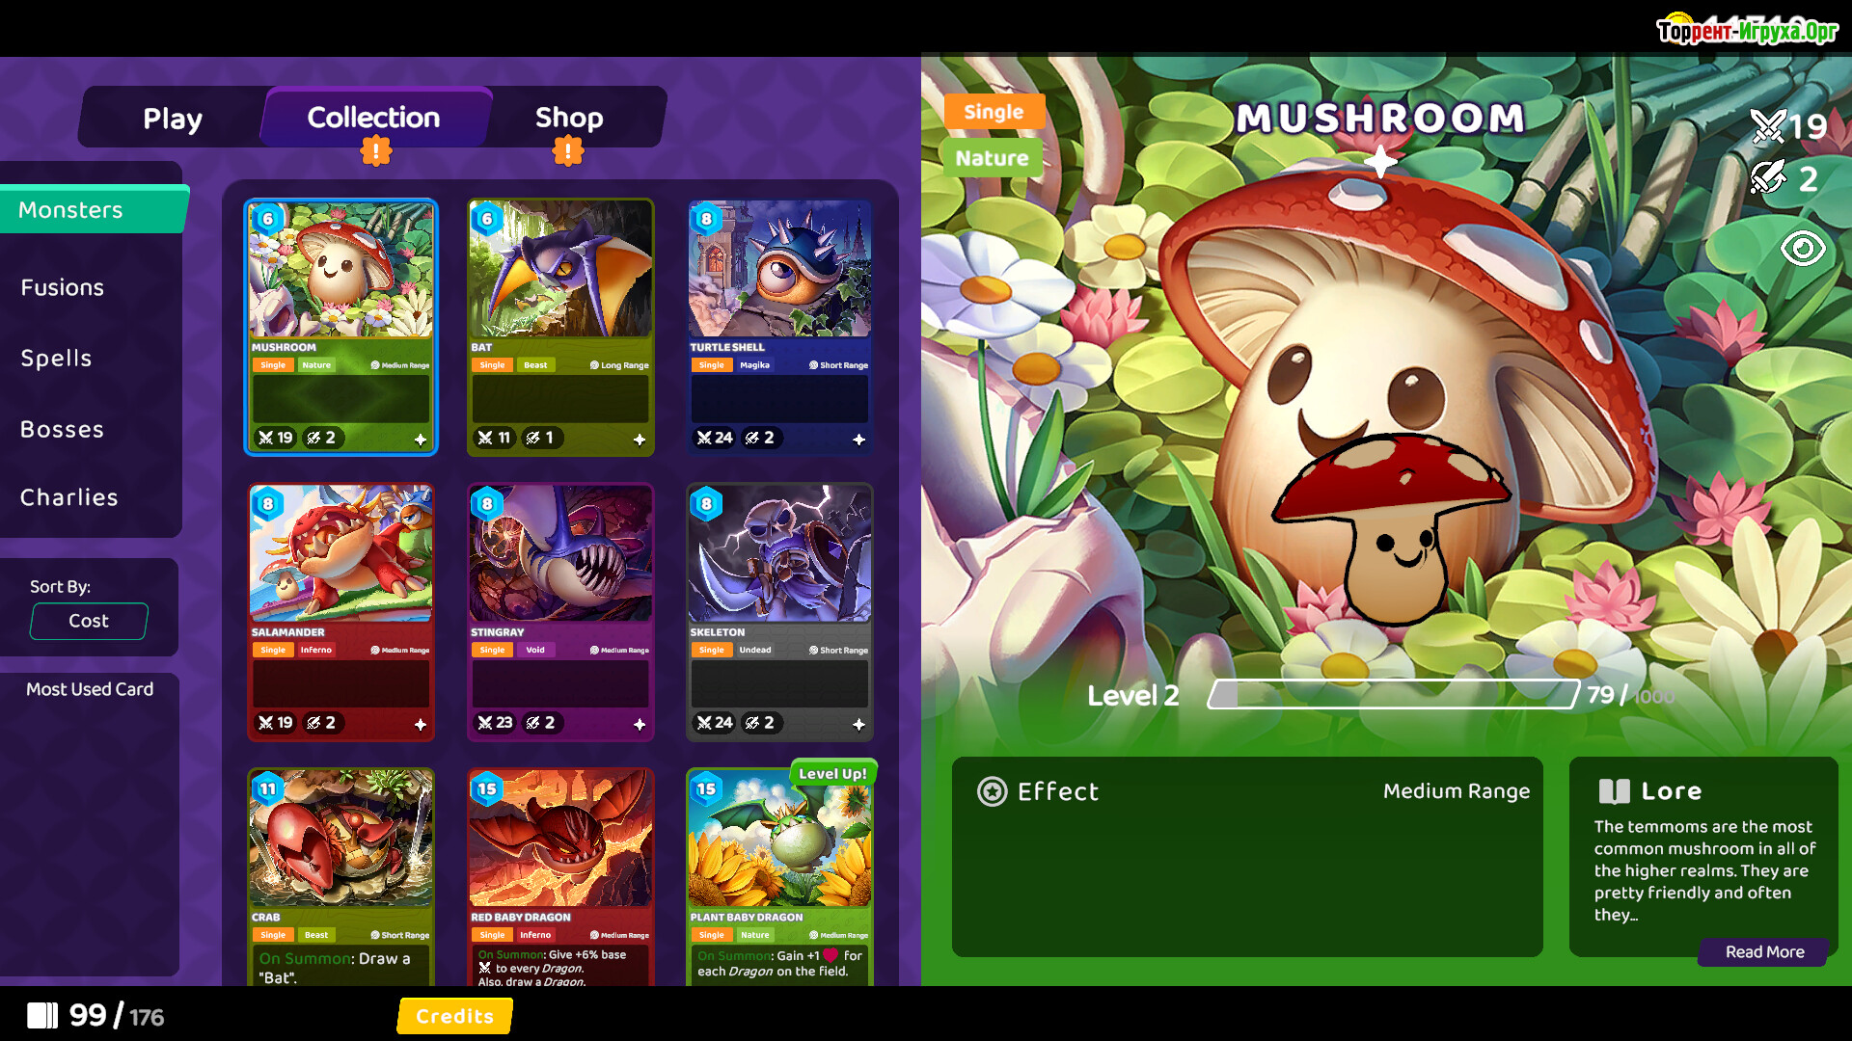Click the alert badge under the Shop tab
The width and height of the screenshot is (1852, 1041).
[x=568, y=151]
